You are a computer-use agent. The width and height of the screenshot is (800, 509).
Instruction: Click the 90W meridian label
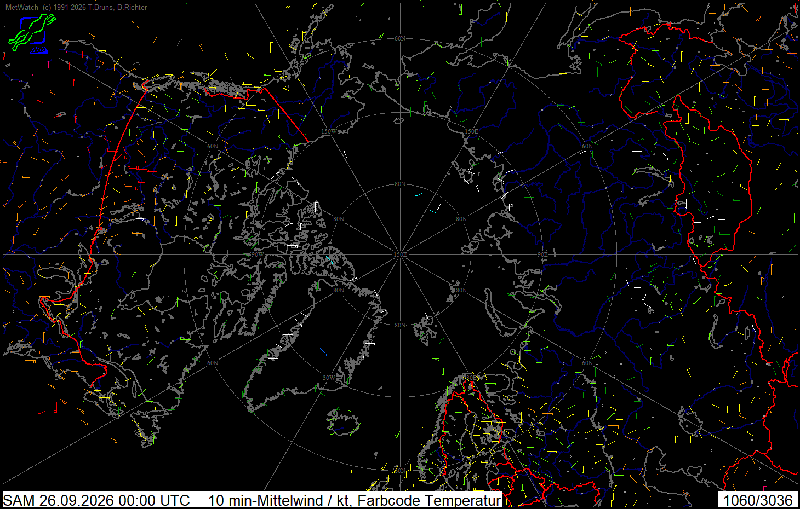point(256,255)
